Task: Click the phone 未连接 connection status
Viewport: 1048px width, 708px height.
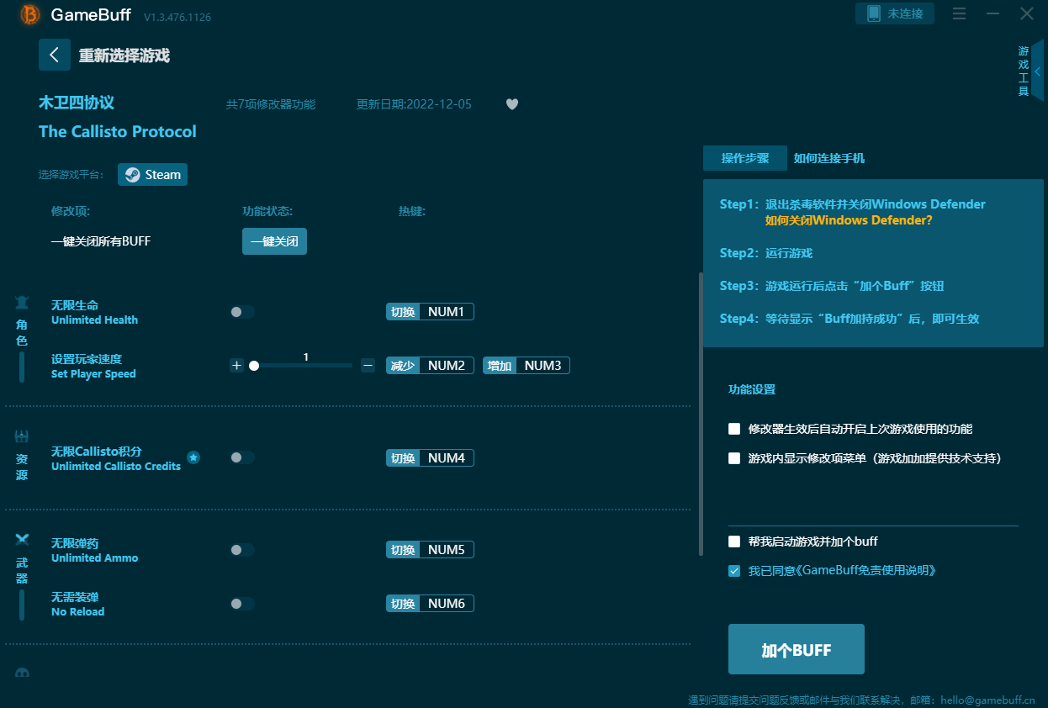Action: coord(895,13)
